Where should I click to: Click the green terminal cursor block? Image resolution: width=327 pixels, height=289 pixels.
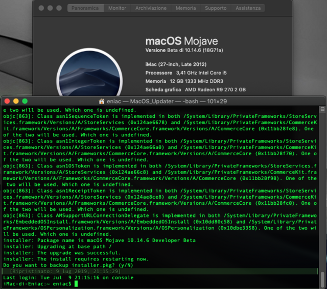tap(76, 284)
